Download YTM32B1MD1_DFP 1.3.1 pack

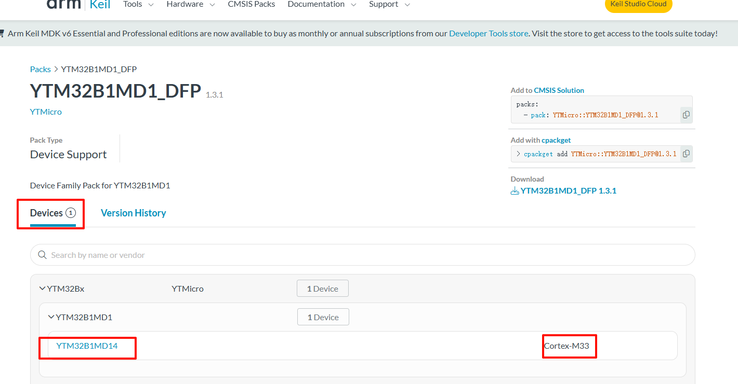[563, 190]
